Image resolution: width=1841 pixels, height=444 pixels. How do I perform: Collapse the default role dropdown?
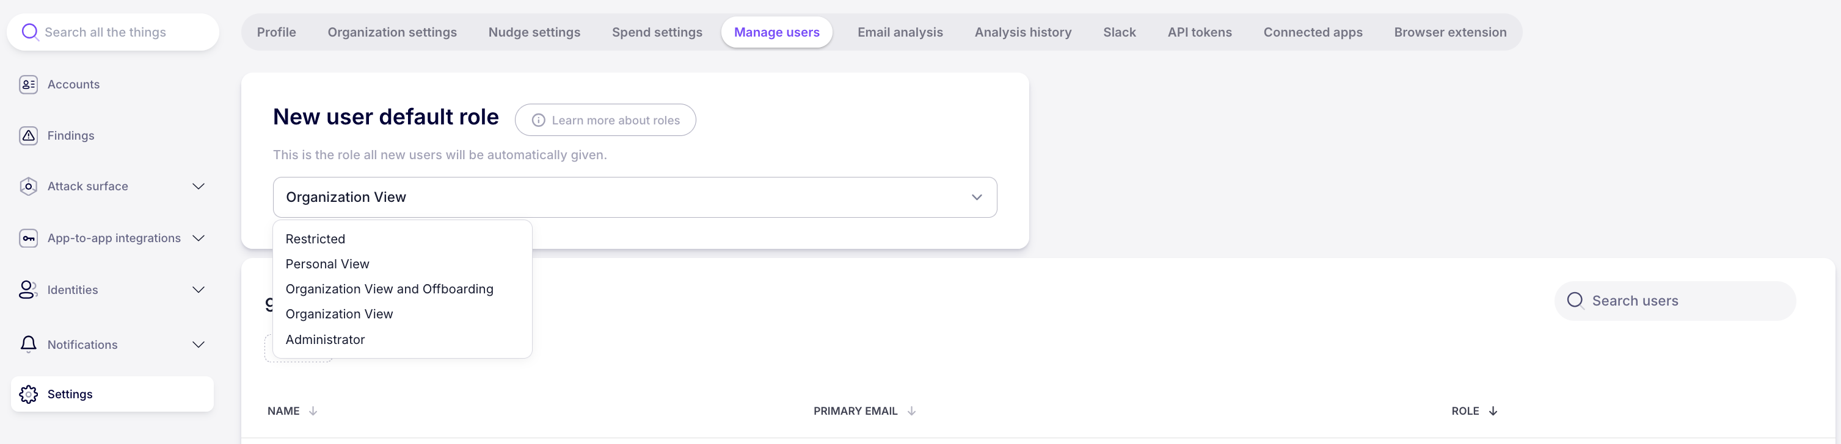coord(976,197)
